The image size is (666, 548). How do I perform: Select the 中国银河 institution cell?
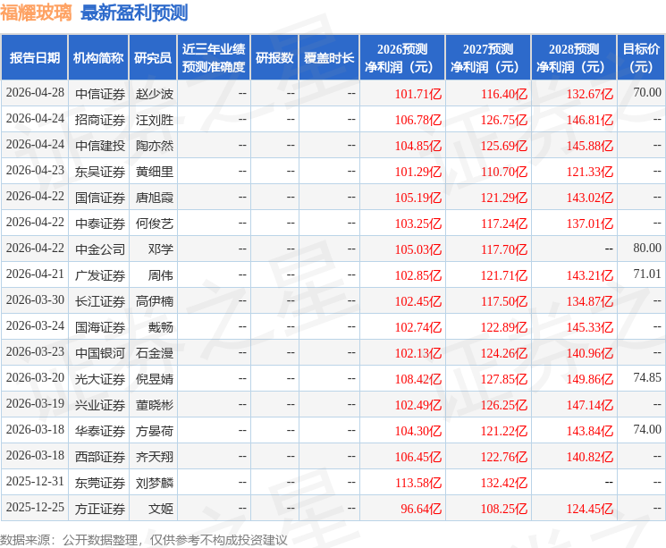(100, 352)
